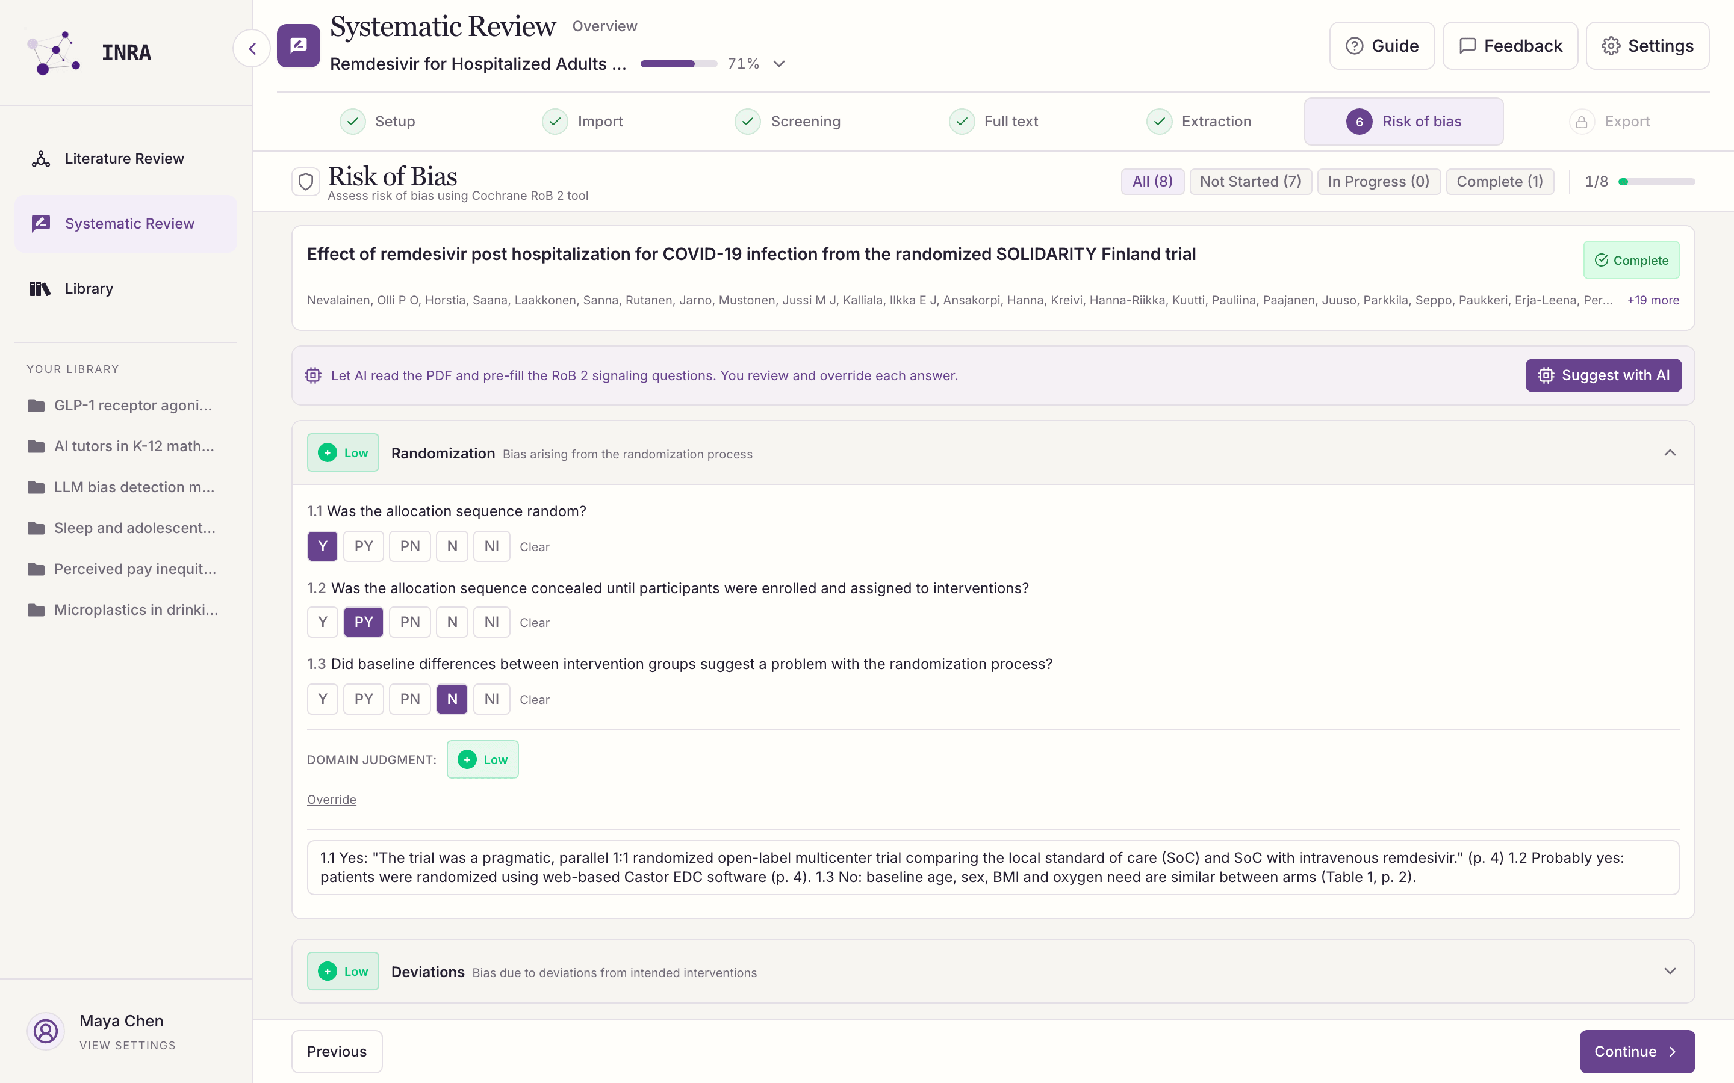Open the Literature Review sidebar item
The width and height of the screenshot is (1734, 1083).
(x=125, y=158)
